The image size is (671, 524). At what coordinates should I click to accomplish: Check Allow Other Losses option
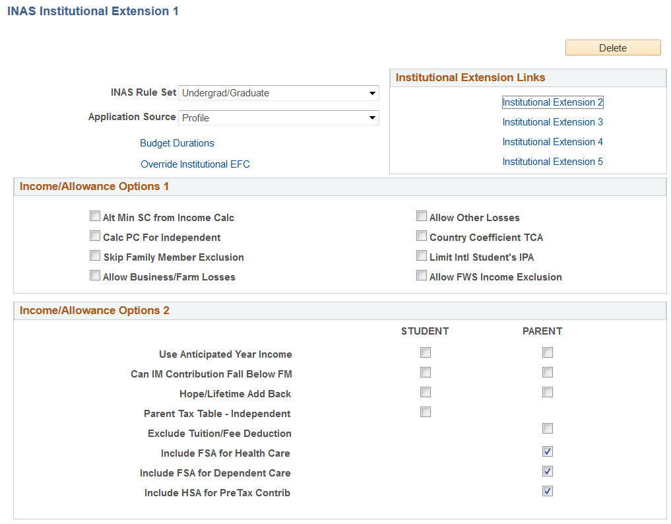(x=422, y=216)
